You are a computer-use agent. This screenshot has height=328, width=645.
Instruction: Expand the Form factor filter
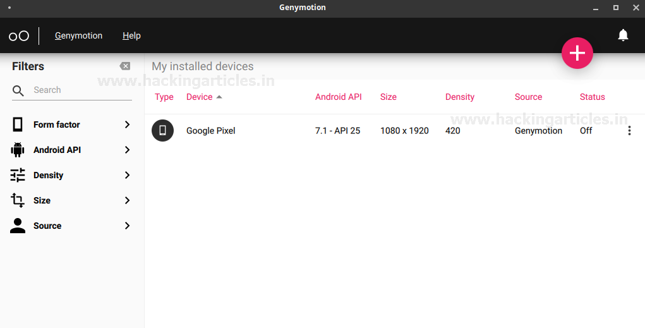pos(127,125)
